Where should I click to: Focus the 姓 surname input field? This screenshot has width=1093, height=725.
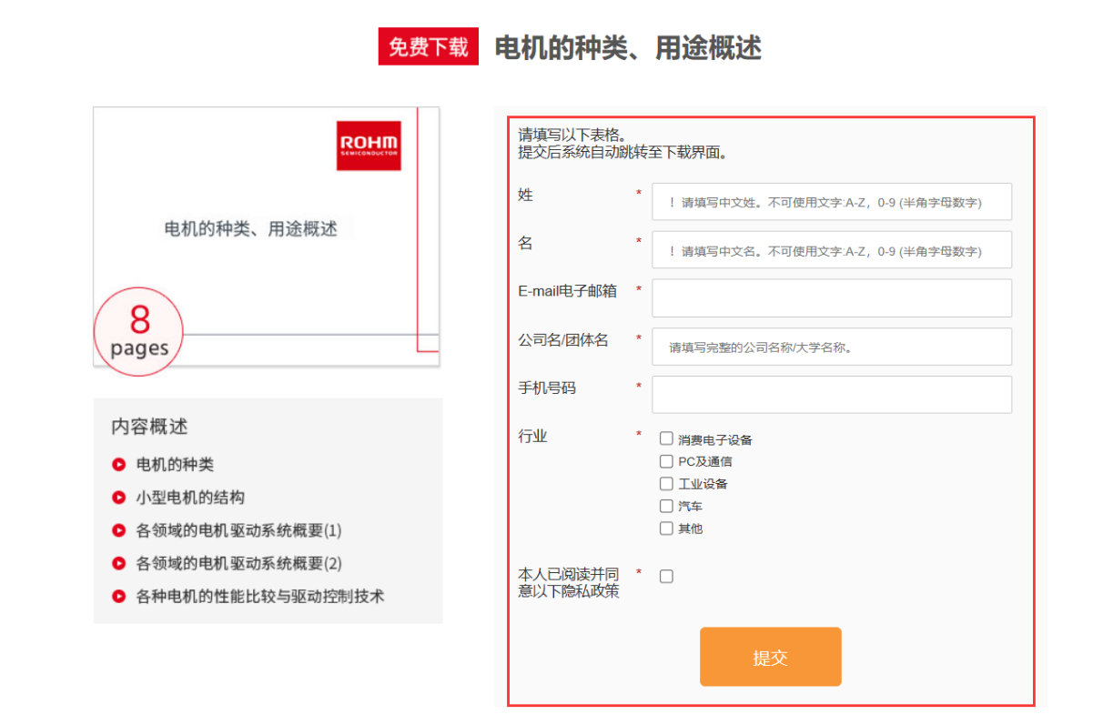click(x=831, y=202)
